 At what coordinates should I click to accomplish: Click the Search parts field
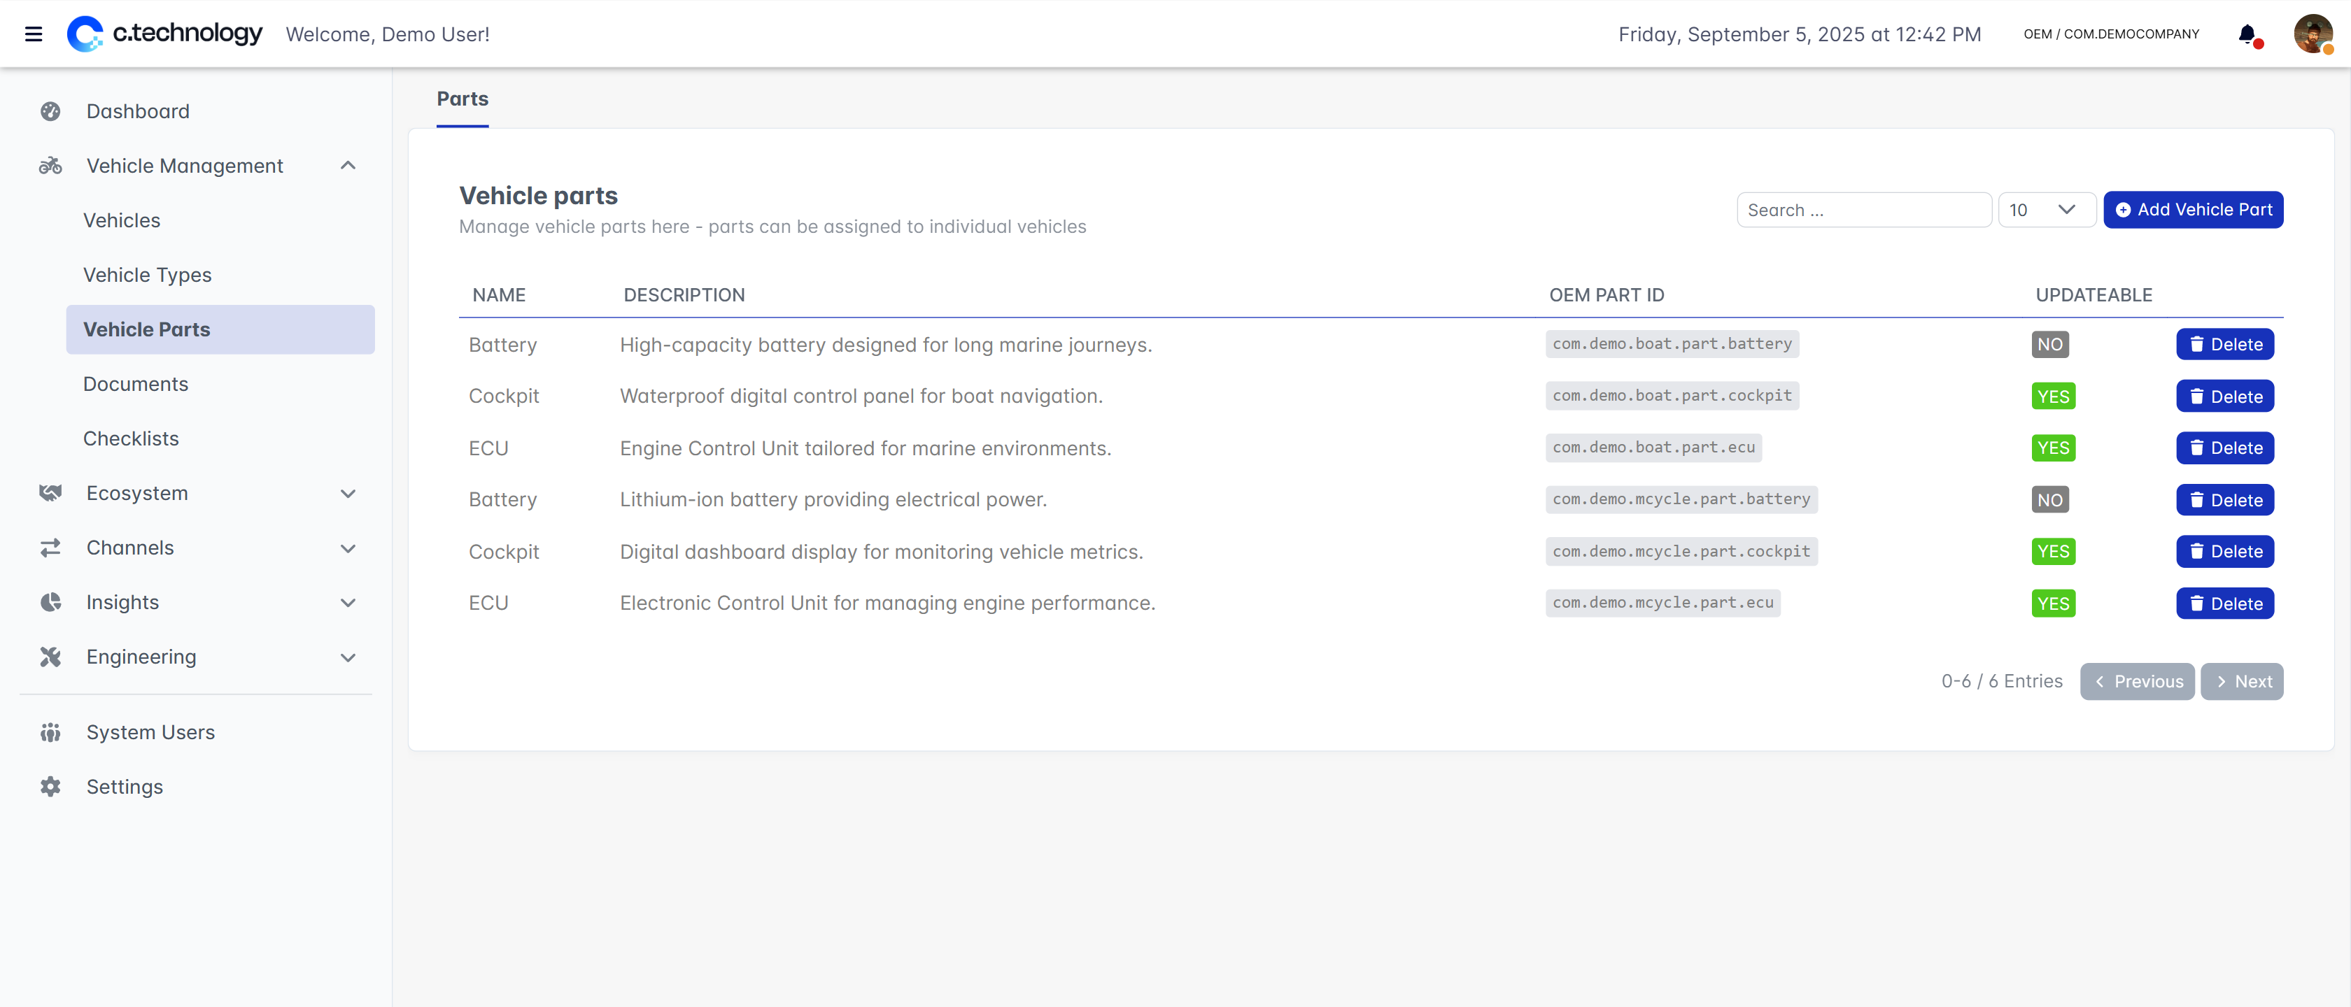1862,210
